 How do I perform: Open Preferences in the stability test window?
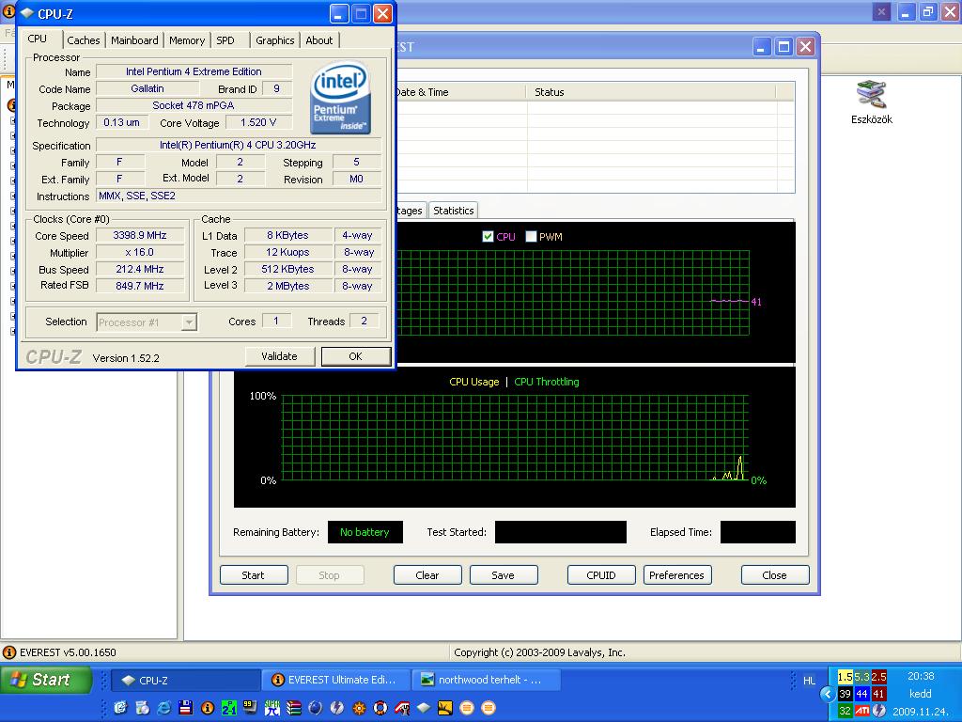(677, 575)
